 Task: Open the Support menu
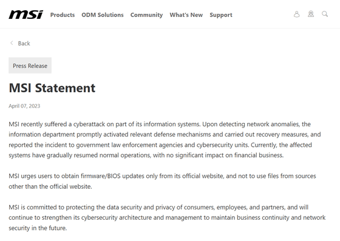point(221,15)
